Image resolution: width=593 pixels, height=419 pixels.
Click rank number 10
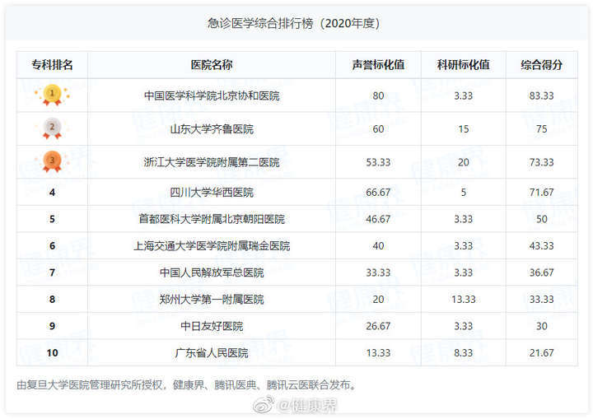(52, 353)
